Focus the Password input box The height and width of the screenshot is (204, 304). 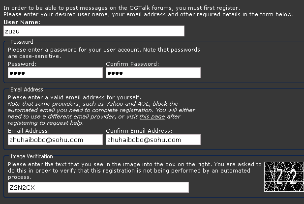(x=55, y=73)
